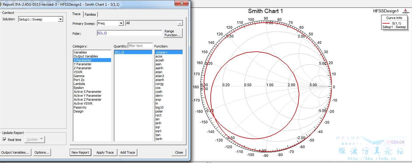Select Design category
This screenshot has width=412, height=163.
click(92, 111)
